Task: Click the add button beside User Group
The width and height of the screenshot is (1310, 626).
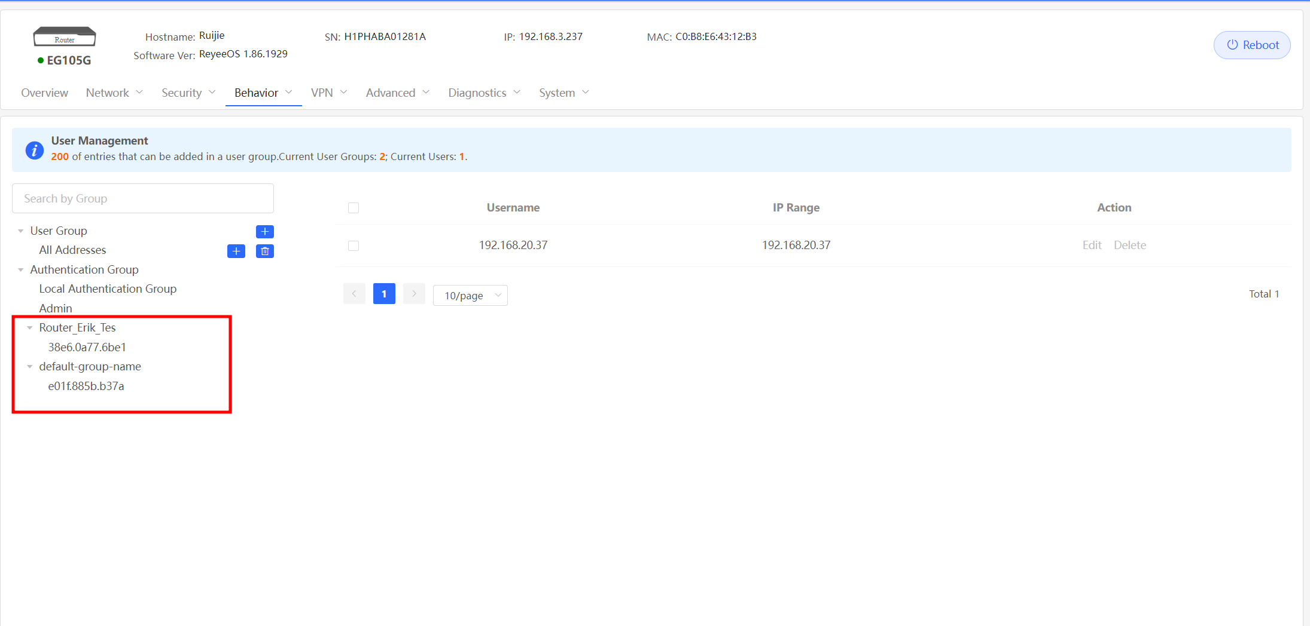Action: [x=264, y=231]
